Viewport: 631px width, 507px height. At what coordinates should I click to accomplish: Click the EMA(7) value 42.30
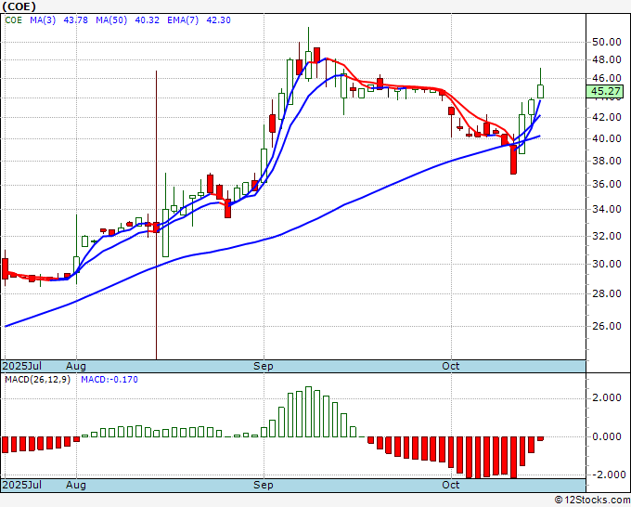click(x=218, y=20)
